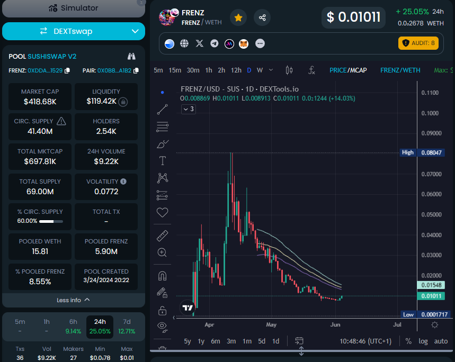Click the go to date calendar icon
This screenshot has height=362, width=455.
(299, 341)
